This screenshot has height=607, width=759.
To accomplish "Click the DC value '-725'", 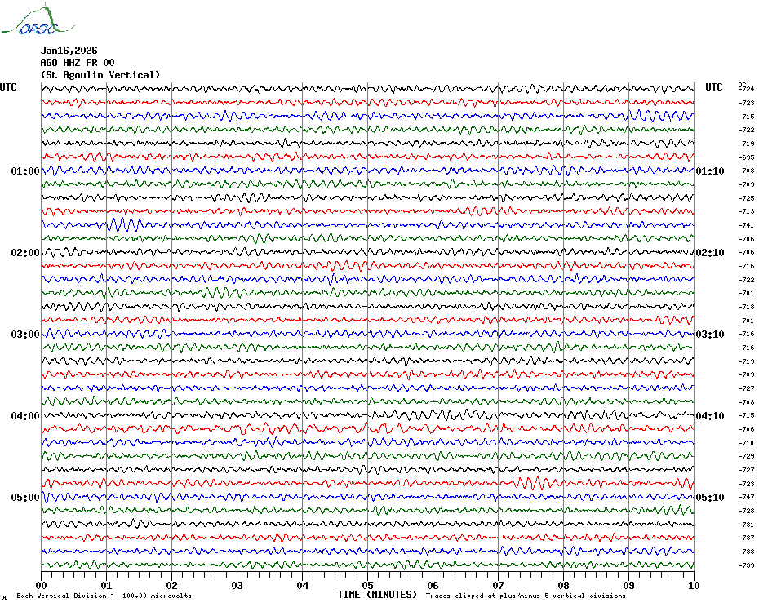I will 747,198.
